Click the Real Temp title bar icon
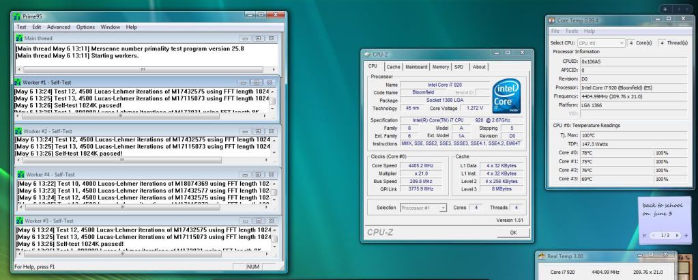 [x=543, y=257]
